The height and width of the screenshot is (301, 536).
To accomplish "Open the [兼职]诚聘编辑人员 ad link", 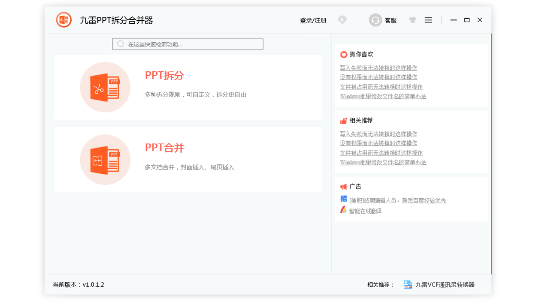I will click(398, 201).
